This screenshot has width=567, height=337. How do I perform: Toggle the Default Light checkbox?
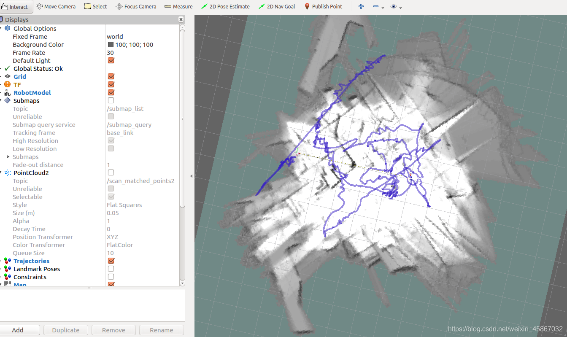pyautogui.click(x=111, y=60)
